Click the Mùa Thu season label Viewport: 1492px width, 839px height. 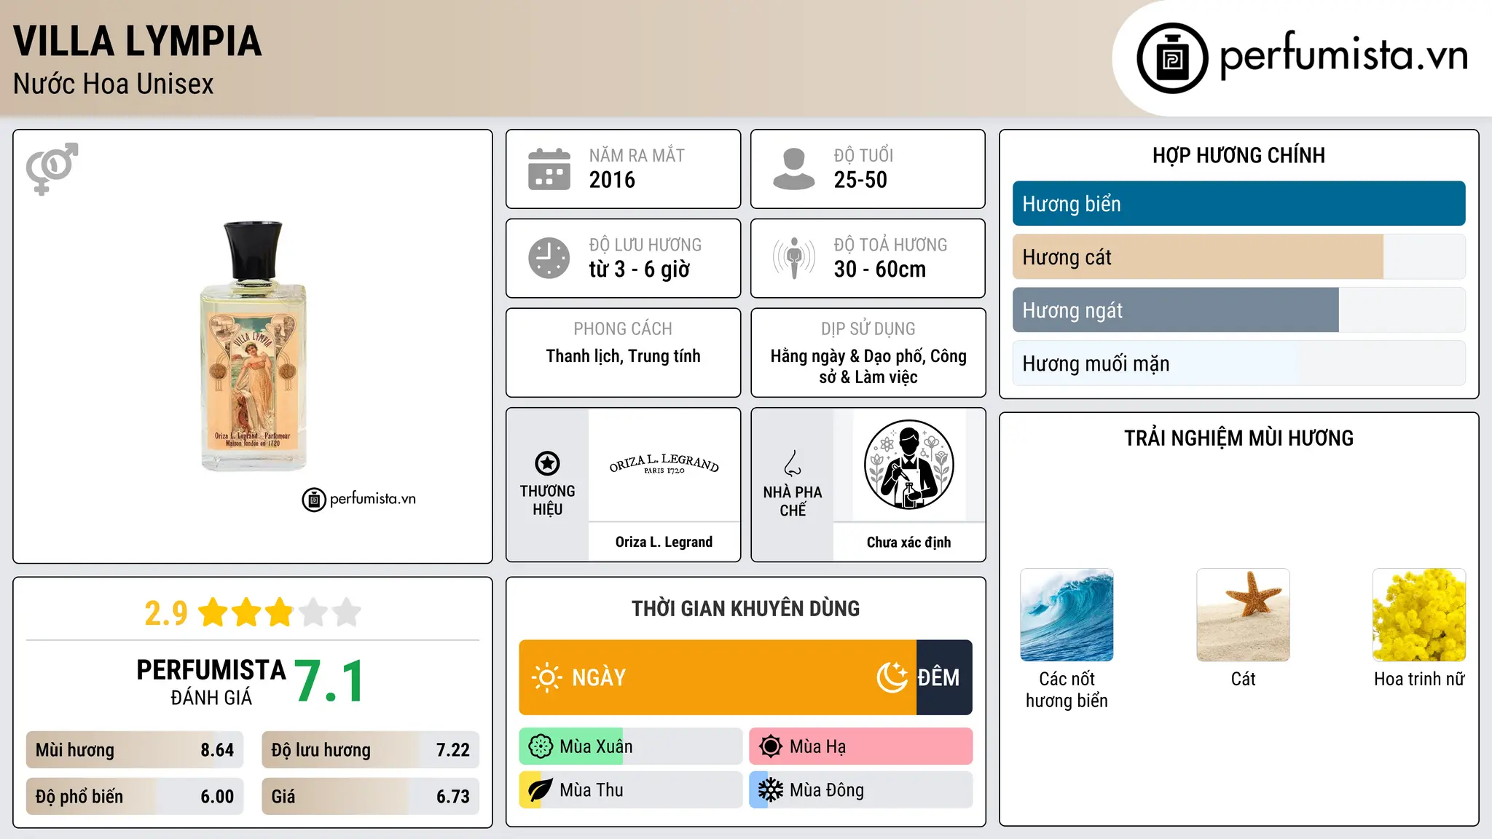click(x=591, y=790)
